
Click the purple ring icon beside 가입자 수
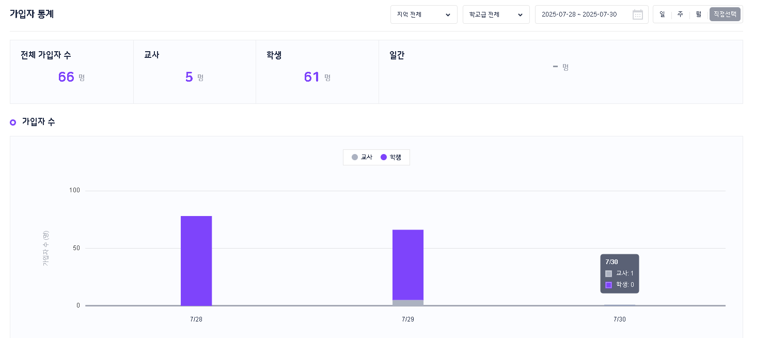[x=13, y=122]
